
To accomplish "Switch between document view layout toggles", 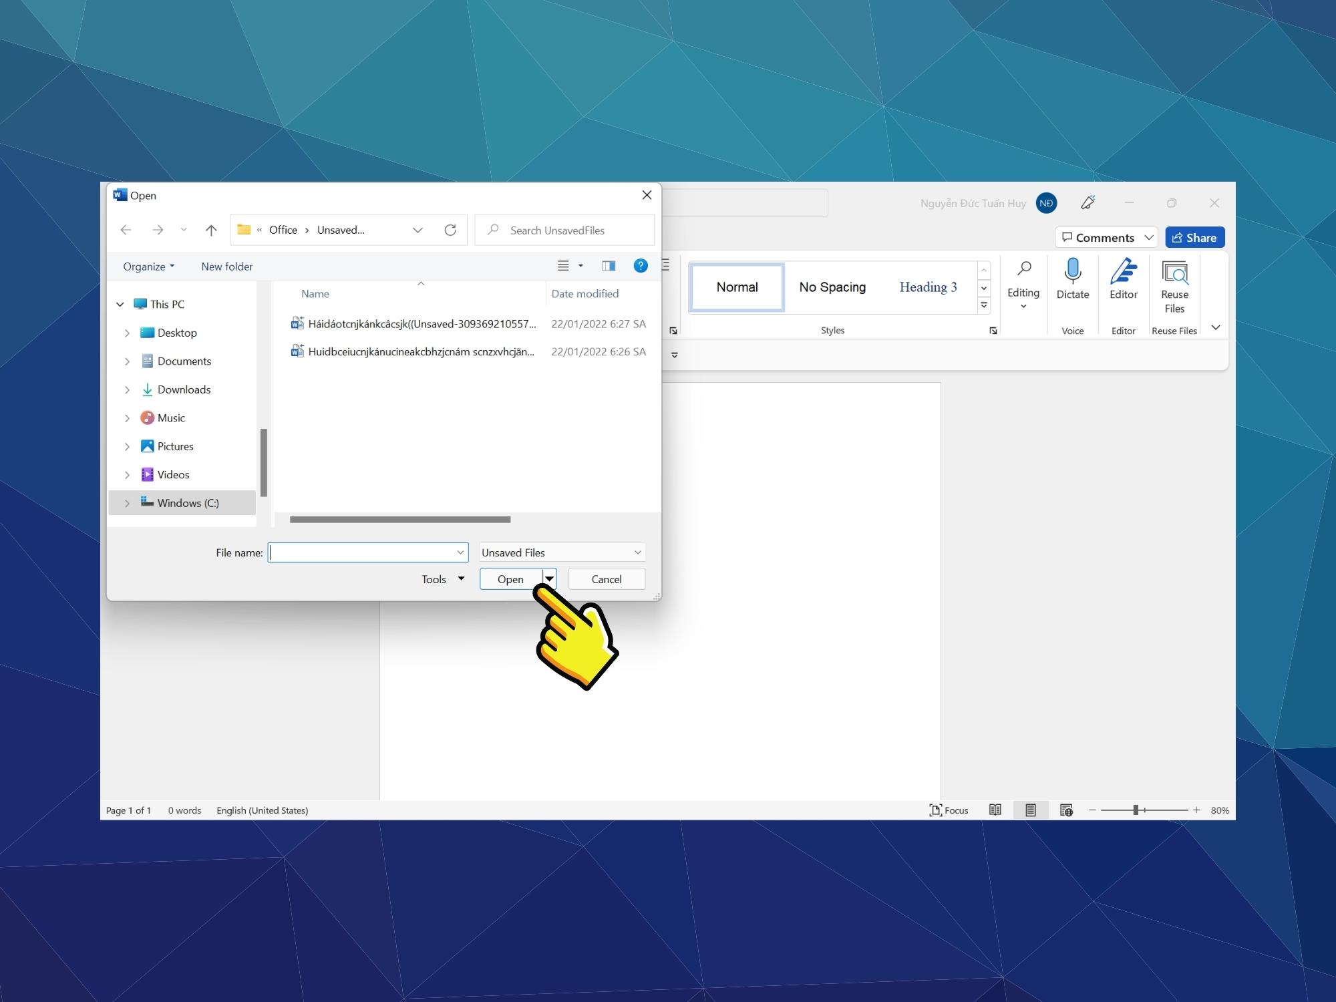I will (x=1030, y=810).
